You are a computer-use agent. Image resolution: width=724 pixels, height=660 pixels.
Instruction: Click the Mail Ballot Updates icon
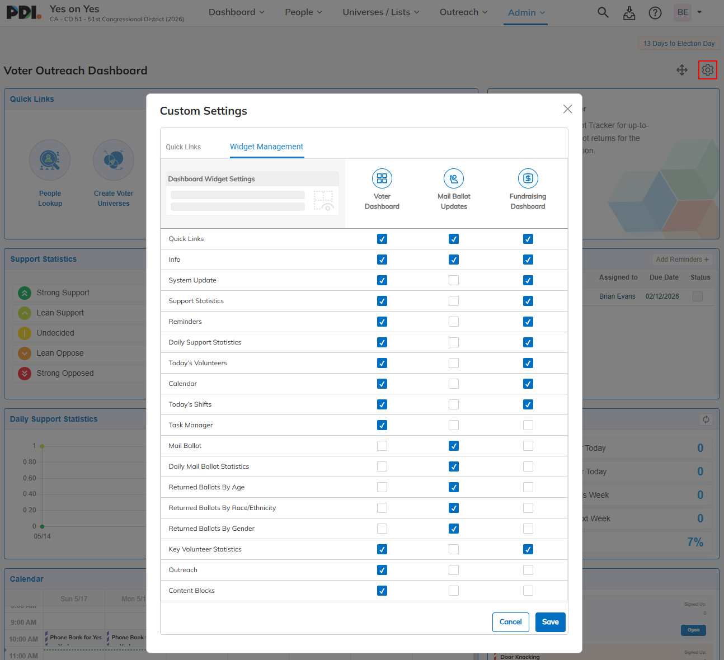pos(454,178)
